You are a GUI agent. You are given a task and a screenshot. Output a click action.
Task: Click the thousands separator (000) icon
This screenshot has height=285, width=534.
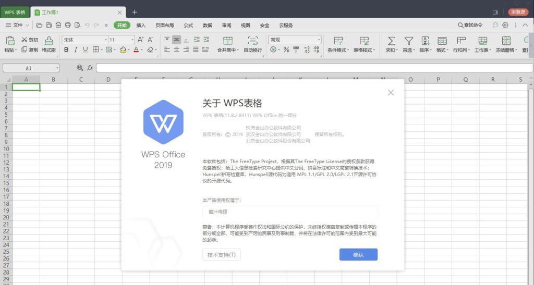pyautogui.click(x=296, y=49)
